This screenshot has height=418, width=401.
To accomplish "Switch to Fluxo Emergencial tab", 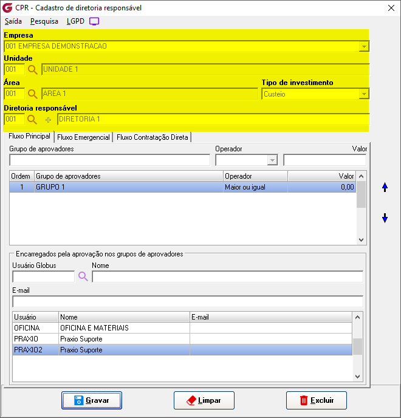I will pyautogui.click(x=83, y=137).
